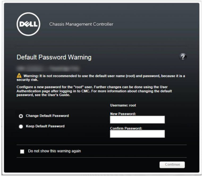
Task: Click the Confirm Password: label
Action: pos(126,128)
